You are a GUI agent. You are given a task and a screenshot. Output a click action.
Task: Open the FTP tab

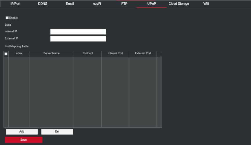[124, 4]
